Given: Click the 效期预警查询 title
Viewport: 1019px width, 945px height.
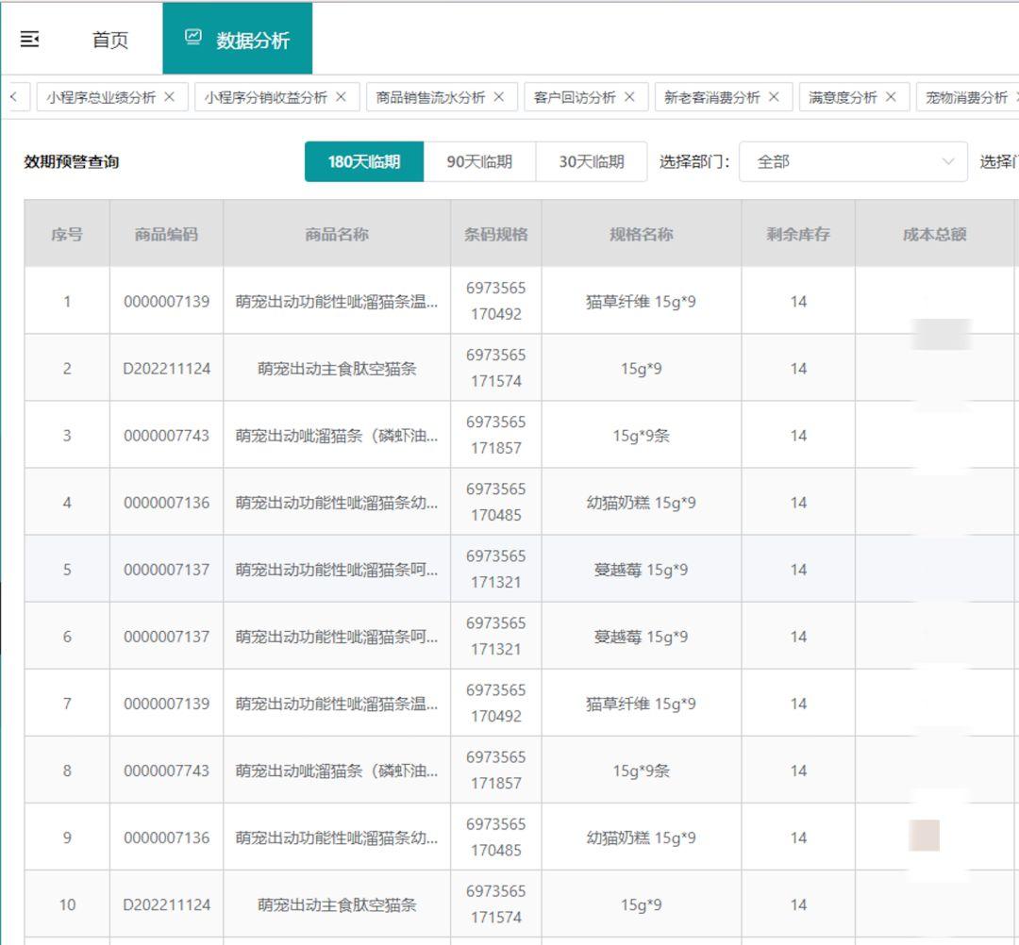Looking at the screenshot, I should [x=72, y=161].
